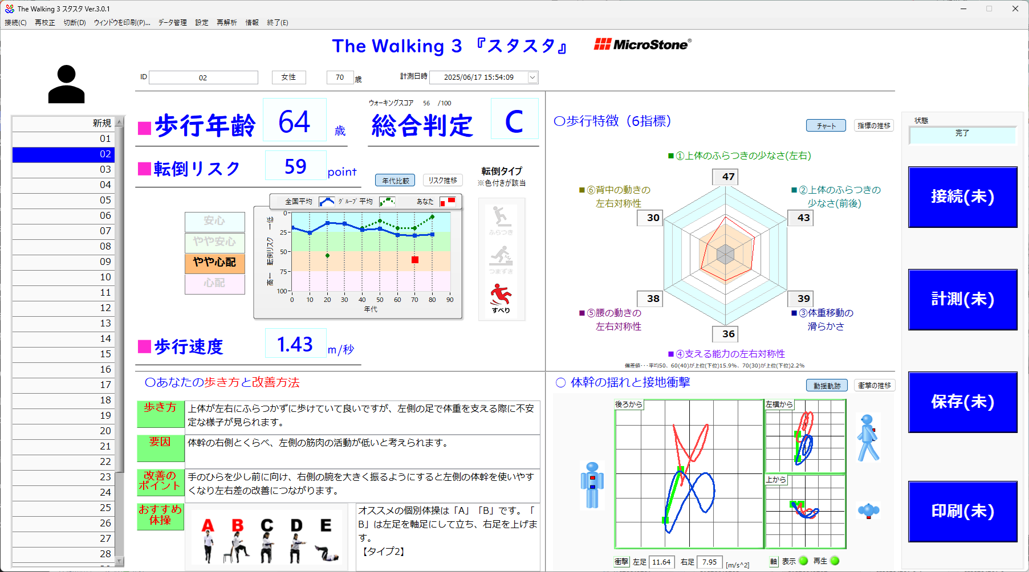The width and height of the screenshot is (1029, 572).
Task: Click the MicroStone logo
Action: click(642, 44)
